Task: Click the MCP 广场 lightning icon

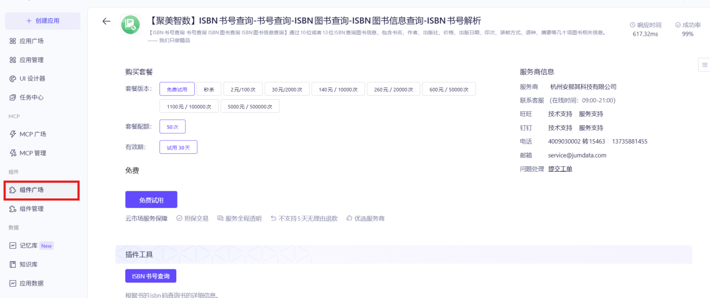Action: click(13, 134)
